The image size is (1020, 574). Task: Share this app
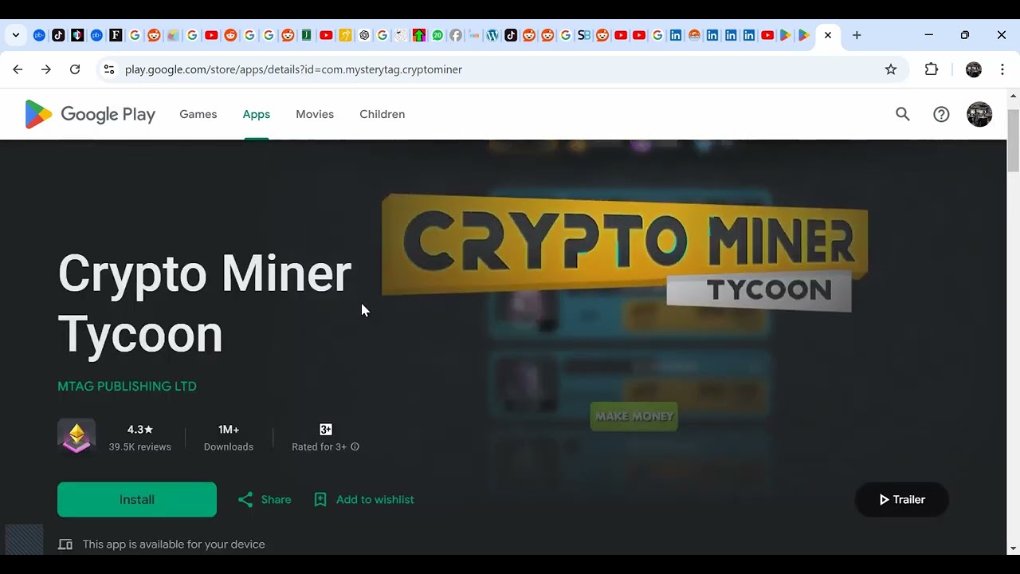tap(265, 500)
